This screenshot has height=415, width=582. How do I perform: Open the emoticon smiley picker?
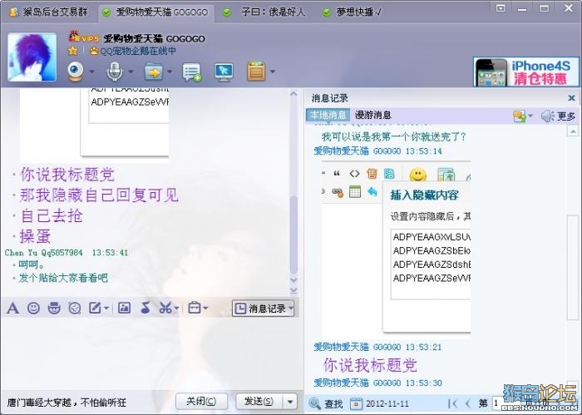coord(33,308)
